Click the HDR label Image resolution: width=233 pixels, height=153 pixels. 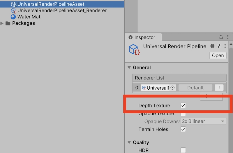click(144, 150)
